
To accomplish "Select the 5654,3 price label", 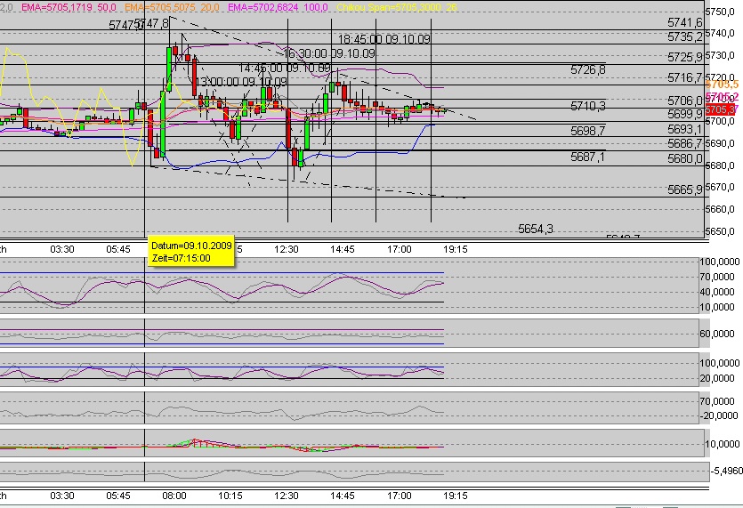I will click(x=536, y=229).
